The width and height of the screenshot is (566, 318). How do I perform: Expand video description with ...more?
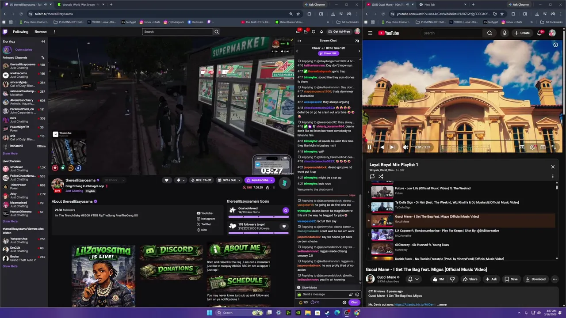(442, 304)
